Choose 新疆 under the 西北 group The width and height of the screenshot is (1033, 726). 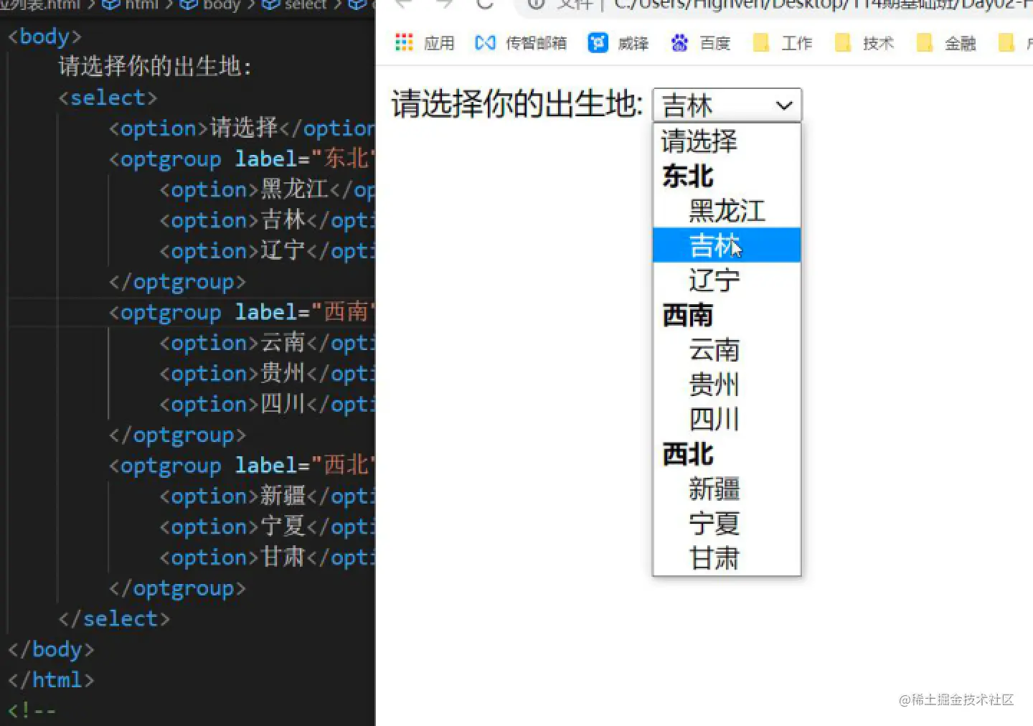pyautogui.click(x=715, y=489)
